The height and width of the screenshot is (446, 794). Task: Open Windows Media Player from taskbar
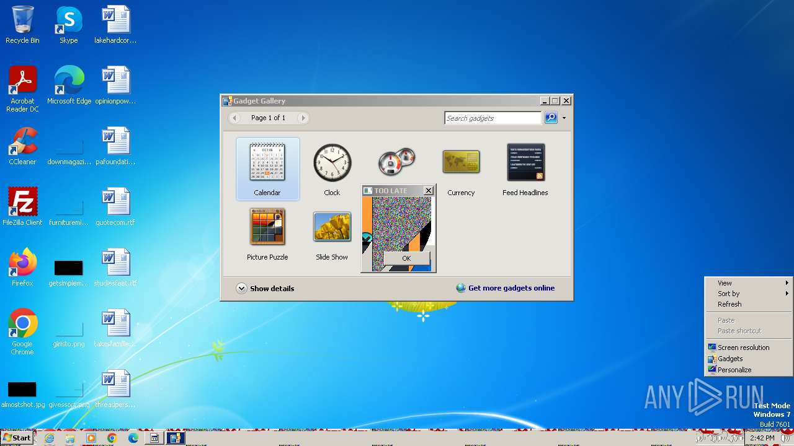91,438
